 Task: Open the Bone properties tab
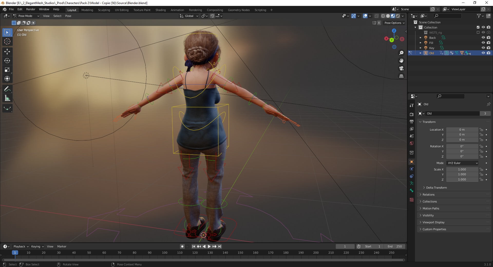tap(412, 190)
